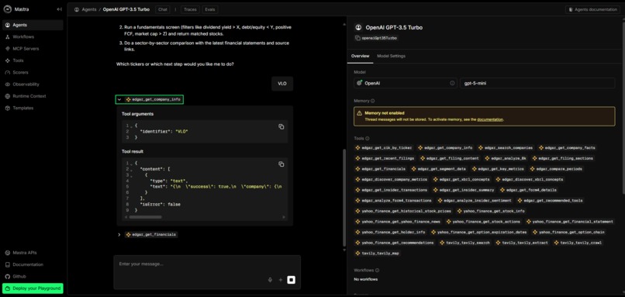Open Observability in the sidebar
Image resolution: width=625 pixels, height=297 pixels.
tap(33, 85)
